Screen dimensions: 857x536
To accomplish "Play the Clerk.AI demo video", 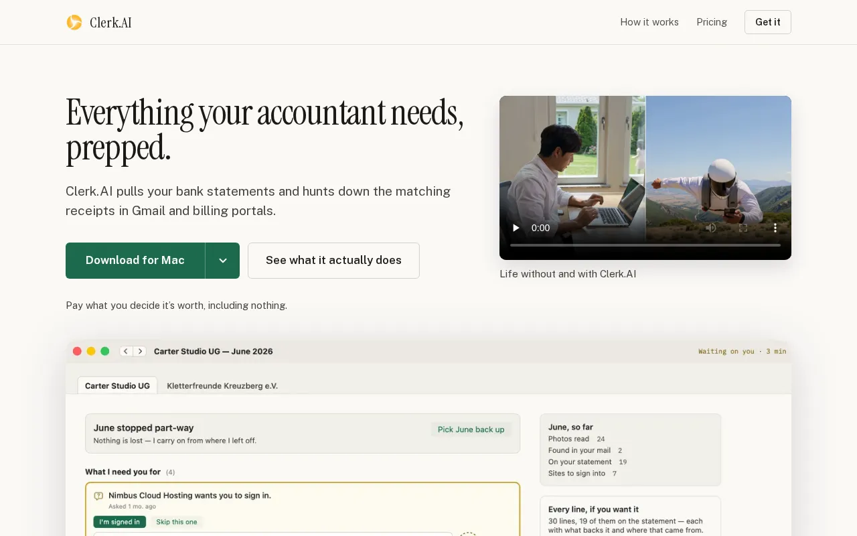I will pos(516,228).
